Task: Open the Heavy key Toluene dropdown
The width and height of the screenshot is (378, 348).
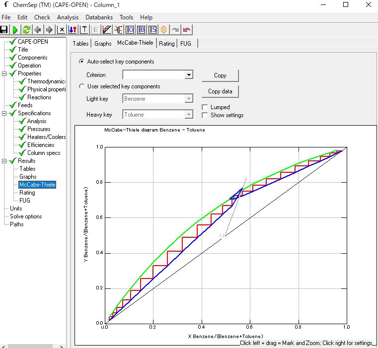Action: (x=189, y=115)
